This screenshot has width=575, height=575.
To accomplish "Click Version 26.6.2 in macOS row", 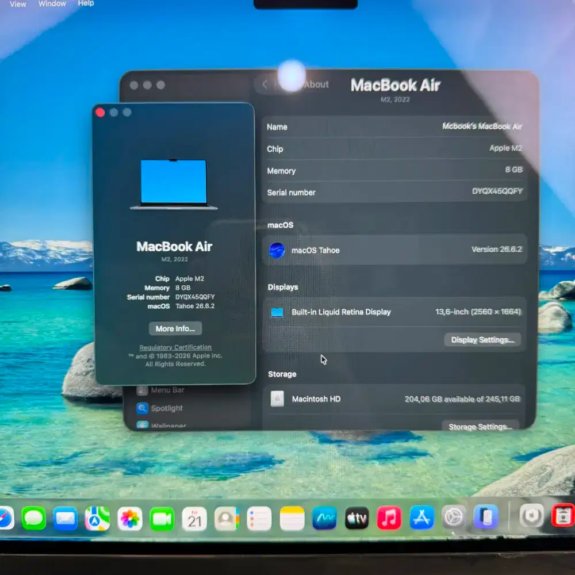I will tap(497, 250).
